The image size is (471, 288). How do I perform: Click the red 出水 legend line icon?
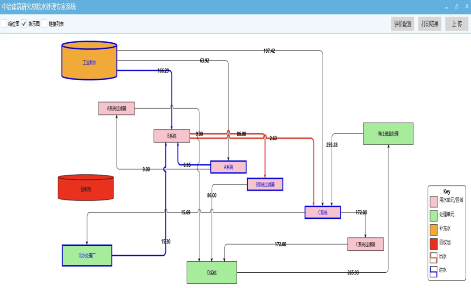pyautogui.click(x=433, y=258)
